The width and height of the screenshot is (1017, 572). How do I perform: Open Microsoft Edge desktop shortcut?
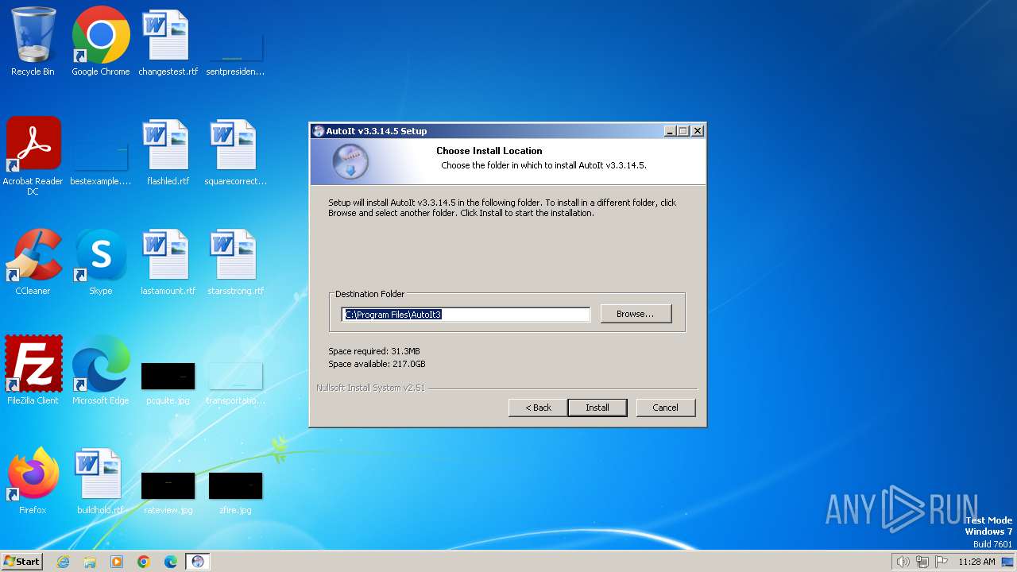101,370
